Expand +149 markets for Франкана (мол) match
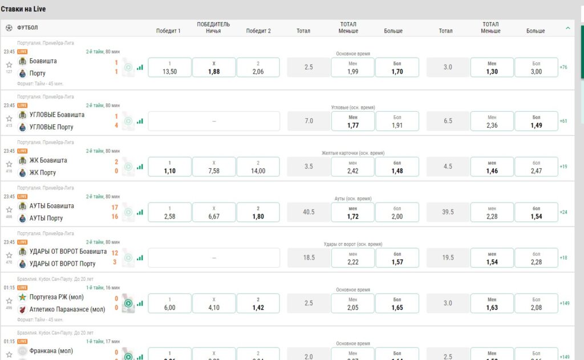 [x=564, y=357]
